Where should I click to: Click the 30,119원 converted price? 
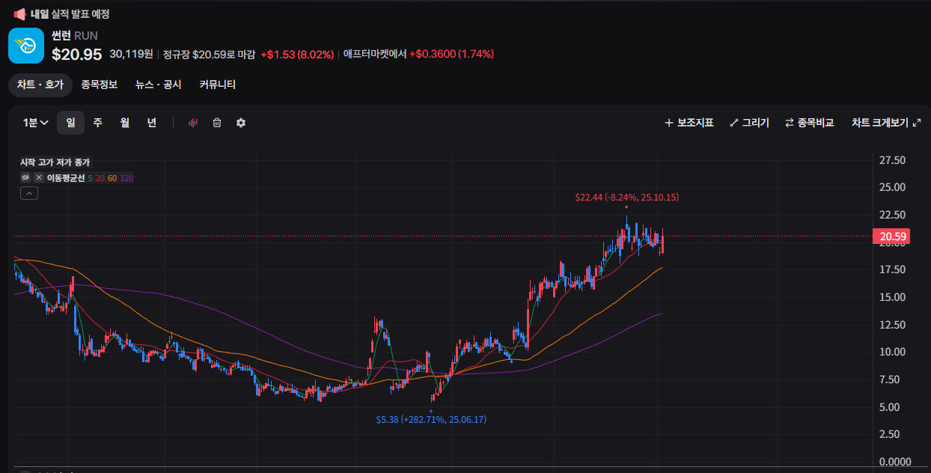[131, 54]
